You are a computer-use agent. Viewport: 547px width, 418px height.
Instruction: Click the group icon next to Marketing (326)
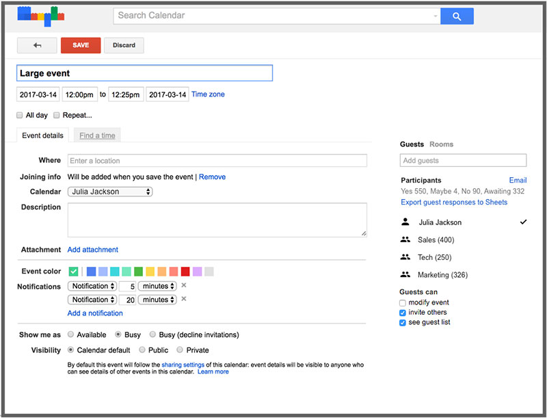point(407,274)
